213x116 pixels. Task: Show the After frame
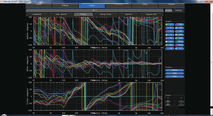[x=175, y=73]
